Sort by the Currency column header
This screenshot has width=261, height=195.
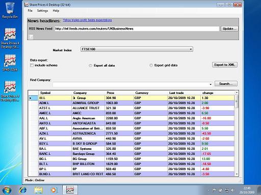click(150, 93)
